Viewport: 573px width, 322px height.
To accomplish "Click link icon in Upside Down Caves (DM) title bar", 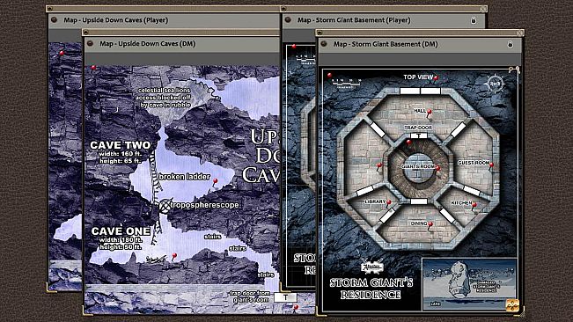I will pos(90,44).
